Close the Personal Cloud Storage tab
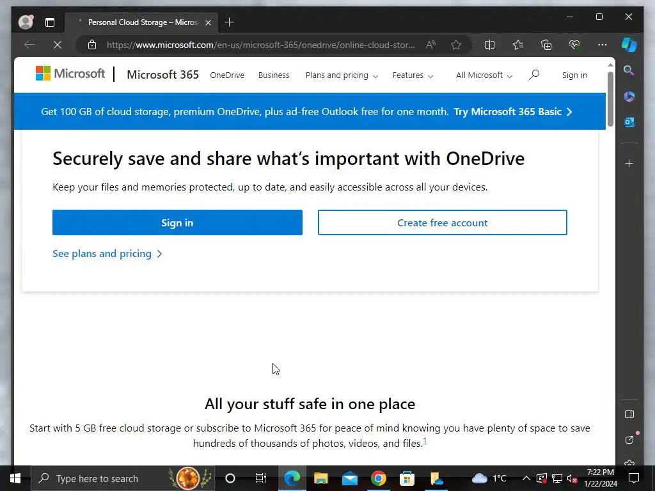The image size is (655, 491). tap(208, 22)
